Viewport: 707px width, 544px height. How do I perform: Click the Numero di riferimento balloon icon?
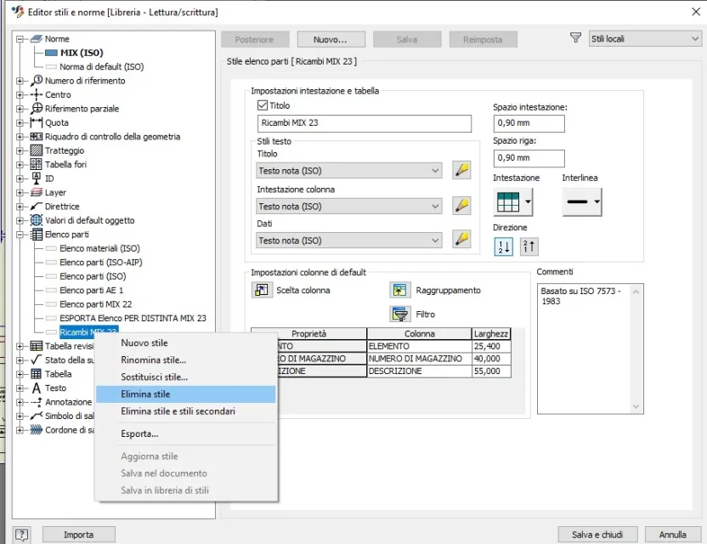(37, 81)
